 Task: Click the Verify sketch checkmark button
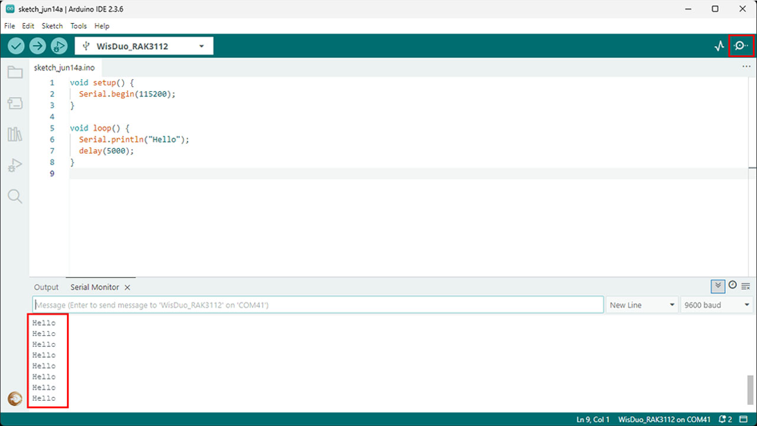click(17, 46)
